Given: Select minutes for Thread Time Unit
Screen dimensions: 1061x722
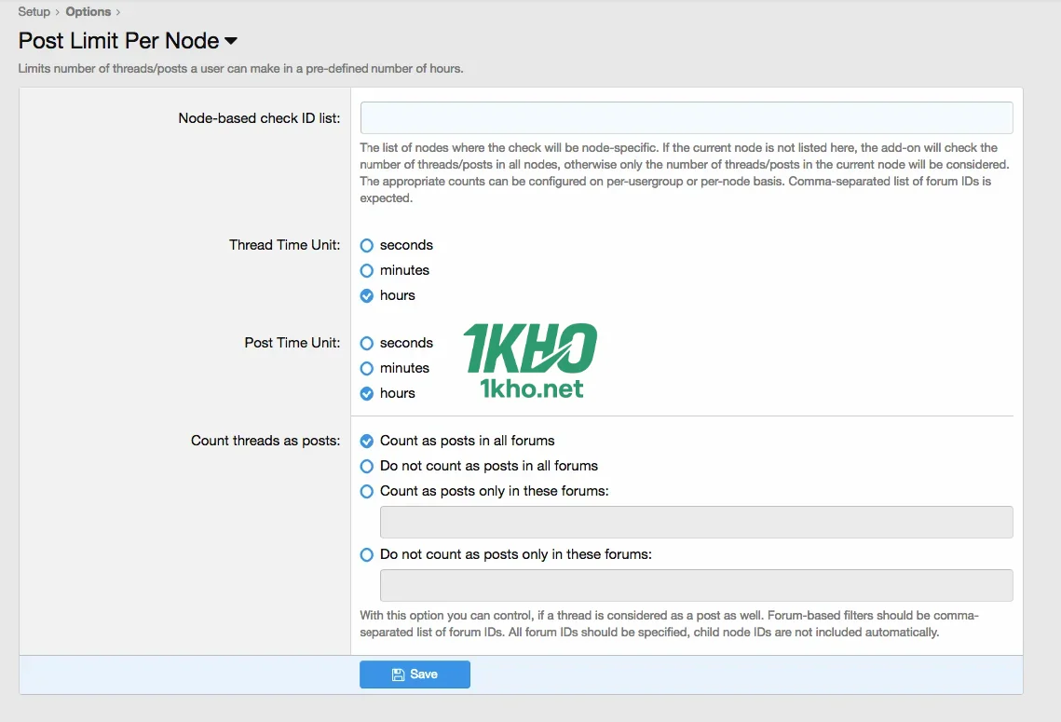Looking at the screenshot, I should [367, 270].
